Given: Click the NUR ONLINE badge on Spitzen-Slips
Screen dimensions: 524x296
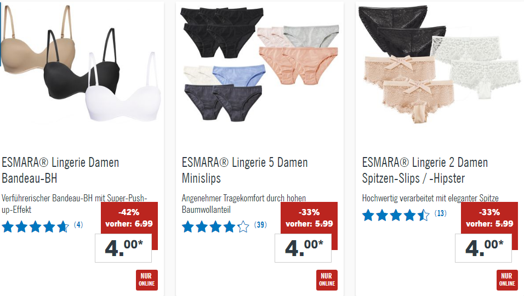Looking at the screenshot, I should (507, 280).
